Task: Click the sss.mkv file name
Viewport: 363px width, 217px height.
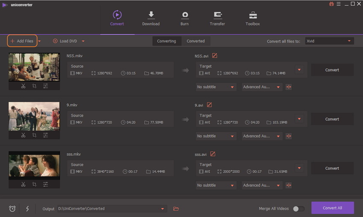Action: click(73, 154)
